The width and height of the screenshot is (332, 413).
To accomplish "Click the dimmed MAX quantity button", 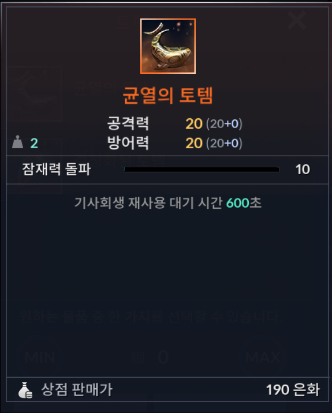I will point(263,358).
